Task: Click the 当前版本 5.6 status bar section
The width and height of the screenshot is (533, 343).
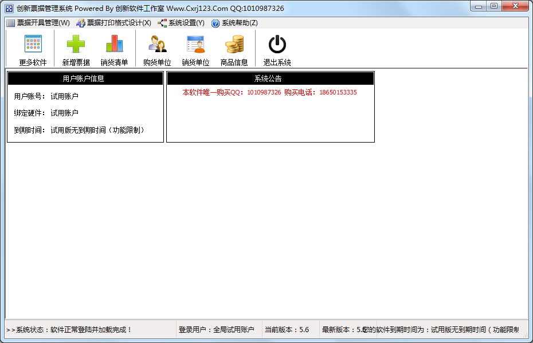Action: coord(288,330)
